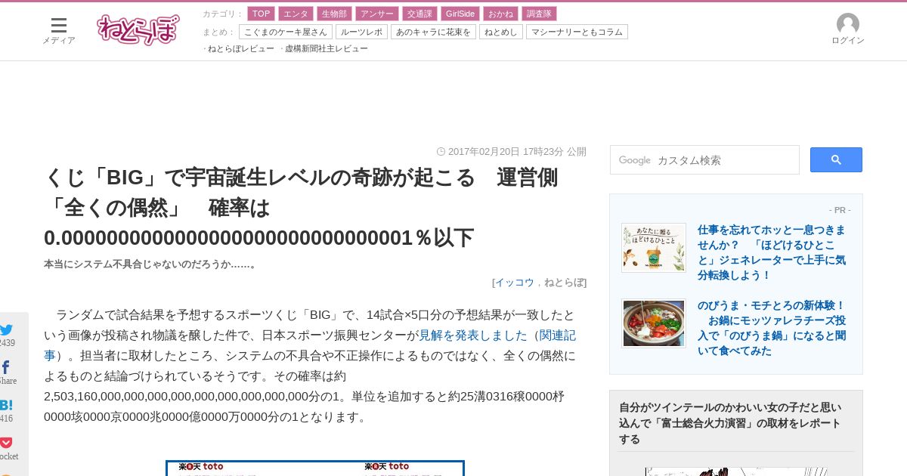Click the ねとらぼ site logo
Viewport: 907px width, 476px height.
138,30
